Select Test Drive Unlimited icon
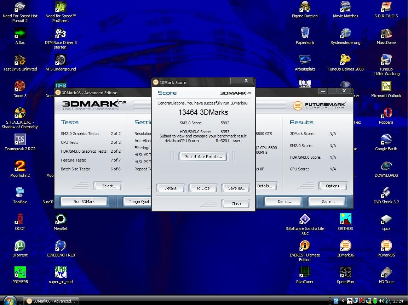This screenshot has height=305, width=408. 20,63
